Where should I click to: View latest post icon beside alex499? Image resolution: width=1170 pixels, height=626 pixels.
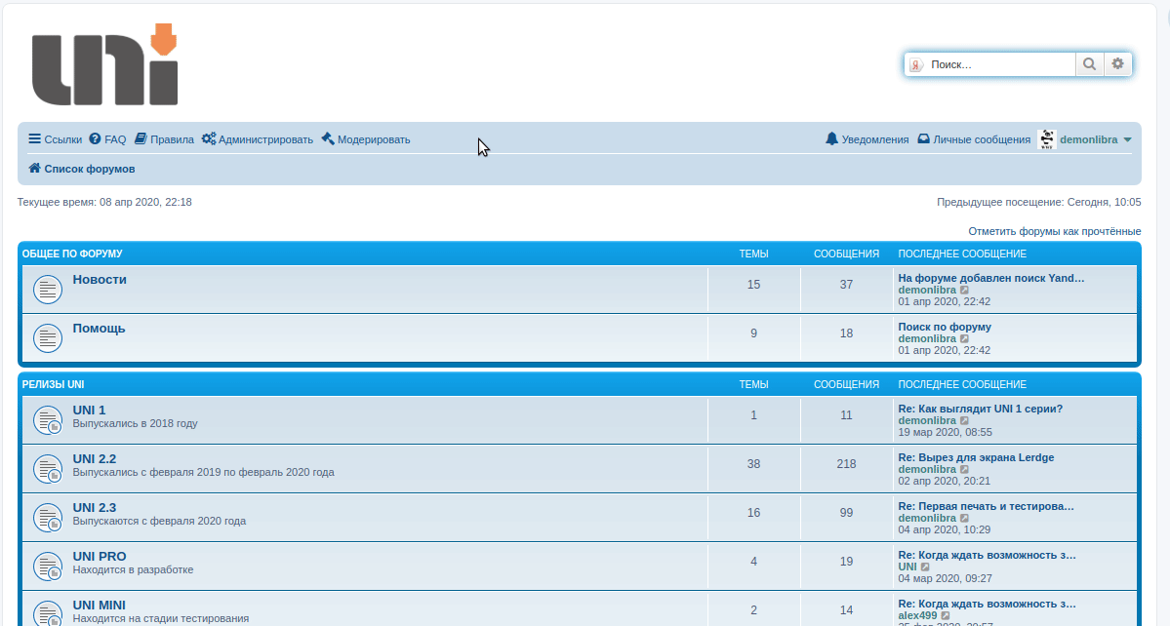coord(946,616)
